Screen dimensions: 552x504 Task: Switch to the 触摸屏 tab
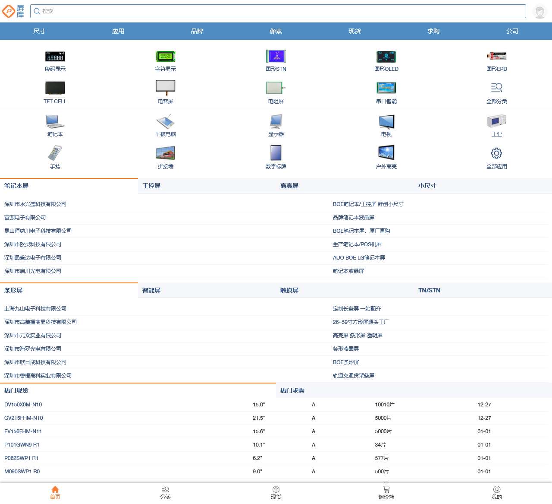(289, 290)
